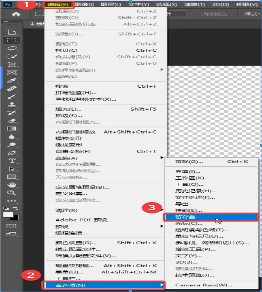The image size is (262, 292).
Task: Click the Home icon in options bar
Action: (16, 14)
